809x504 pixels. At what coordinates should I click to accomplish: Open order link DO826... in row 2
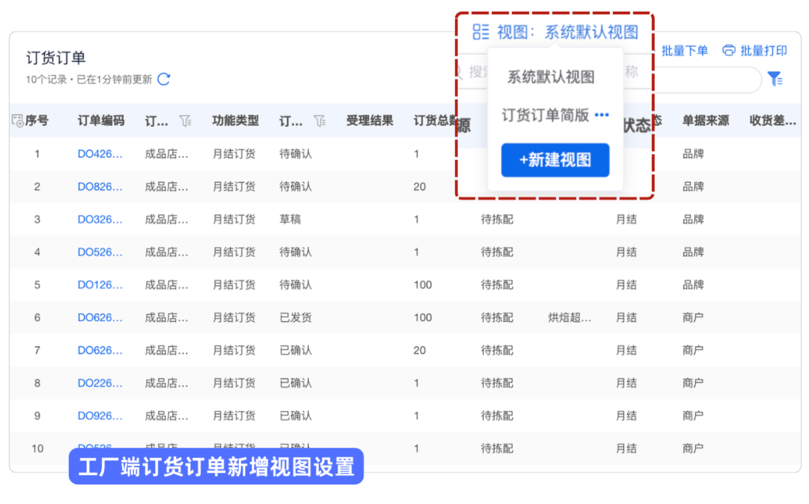point(100,187)
